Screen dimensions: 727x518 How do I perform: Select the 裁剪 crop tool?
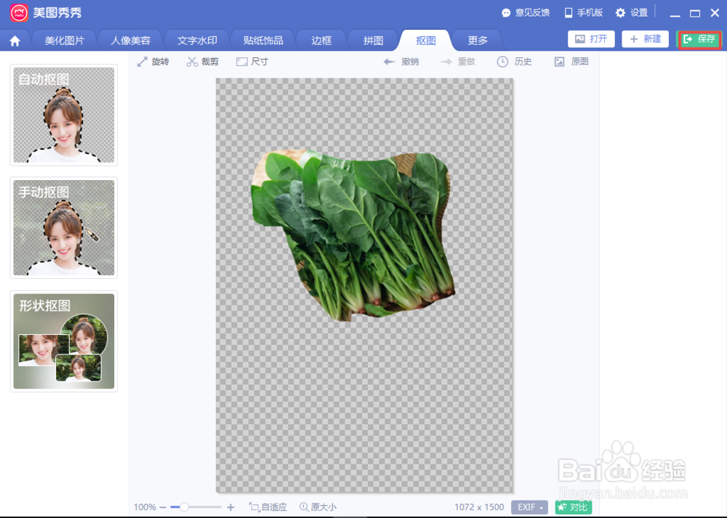click(x=203, y=62)
